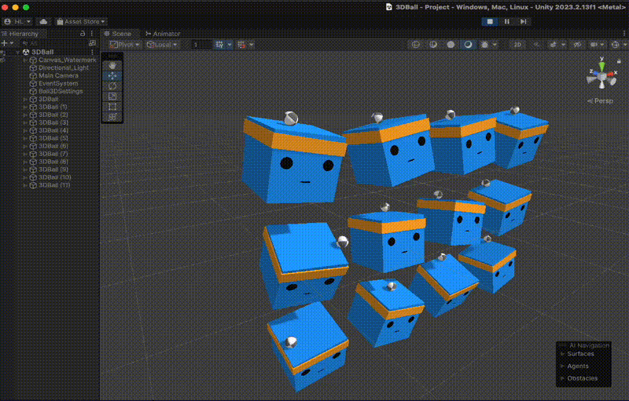Toggle 2D view mode
Image resolution: width=629 pixels, height=401 pixels.
[517, 45]
